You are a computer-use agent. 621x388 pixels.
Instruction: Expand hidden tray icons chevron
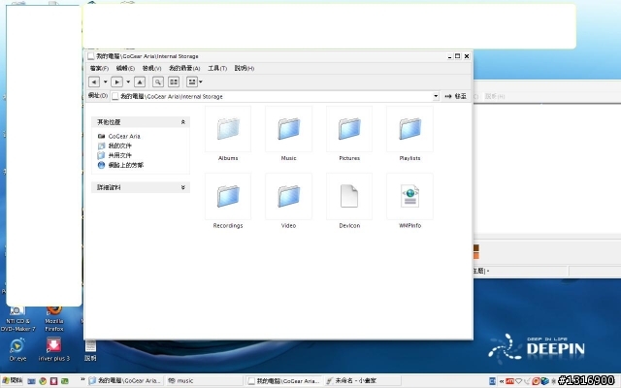pyautogui.click(x=502, y=381)
